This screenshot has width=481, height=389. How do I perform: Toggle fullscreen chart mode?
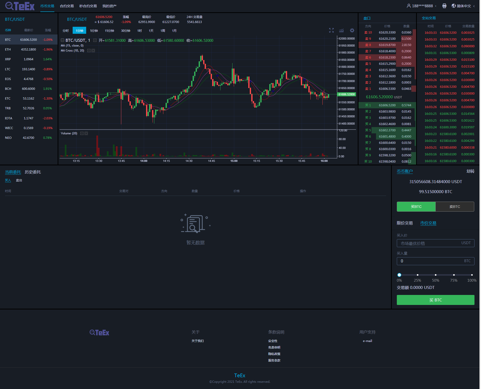coord(331,31)
